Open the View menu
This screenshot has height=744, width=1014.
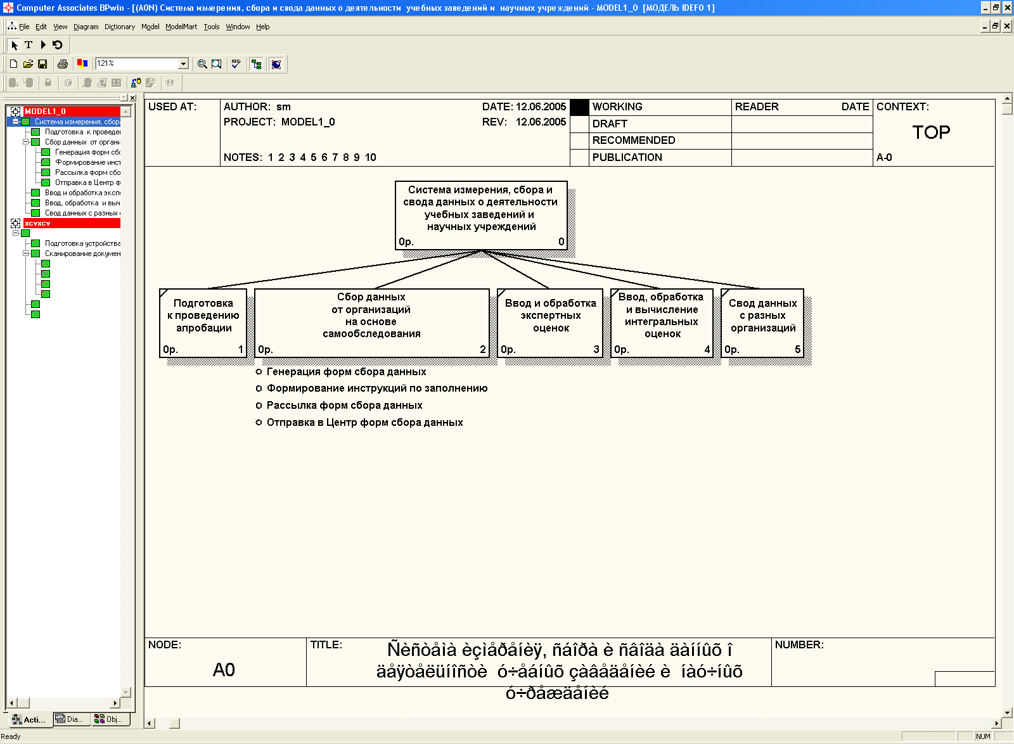pyautogui.click(x=60, y=27)
